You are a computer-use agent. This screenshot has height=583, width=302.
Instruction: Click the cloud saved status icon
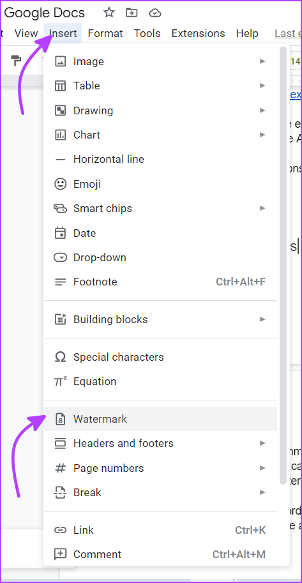pyautogui.click(x=155, y=13)
